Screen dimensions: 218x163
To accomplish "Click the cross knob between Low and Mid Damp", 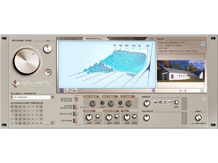I will pyautogui.click(x=103, y=103).
